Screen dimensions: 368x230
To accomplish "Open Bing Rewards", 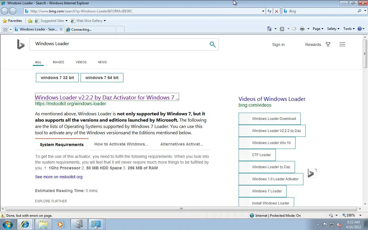I will [x=313, y=45].
